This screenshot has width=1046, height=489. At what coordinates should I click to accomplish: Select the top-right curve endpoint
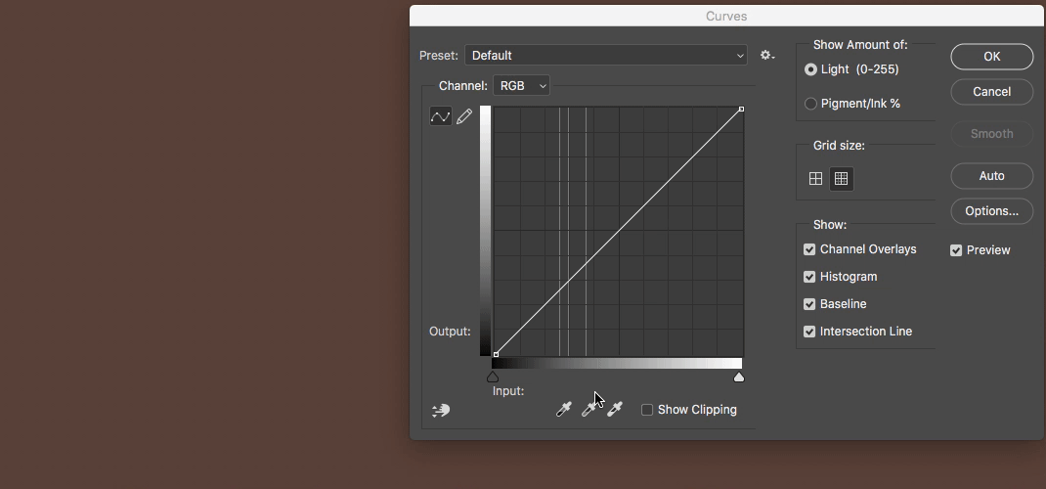(x=741, y=109)
